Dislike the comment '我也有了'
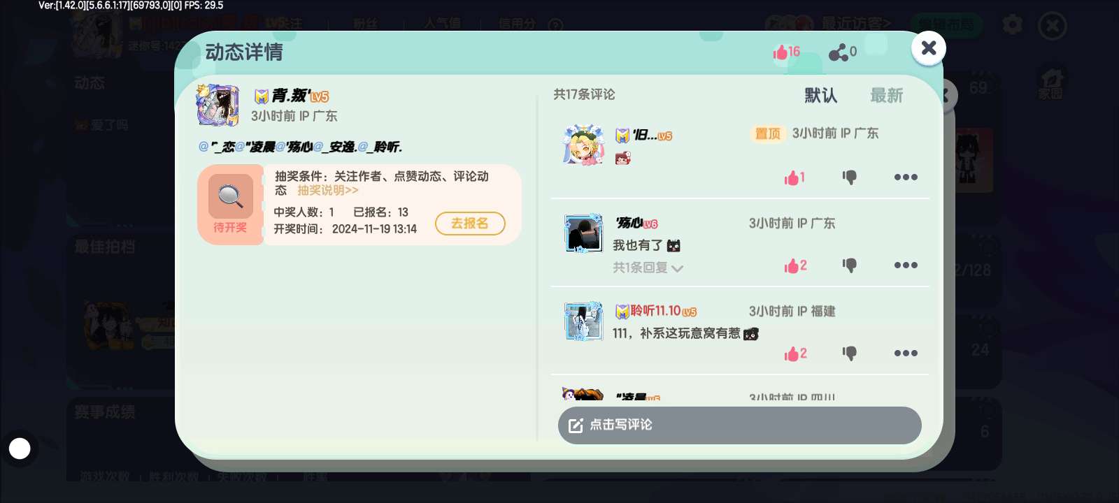The width and height of the screenshot is (1119, 503). (849, 265)
